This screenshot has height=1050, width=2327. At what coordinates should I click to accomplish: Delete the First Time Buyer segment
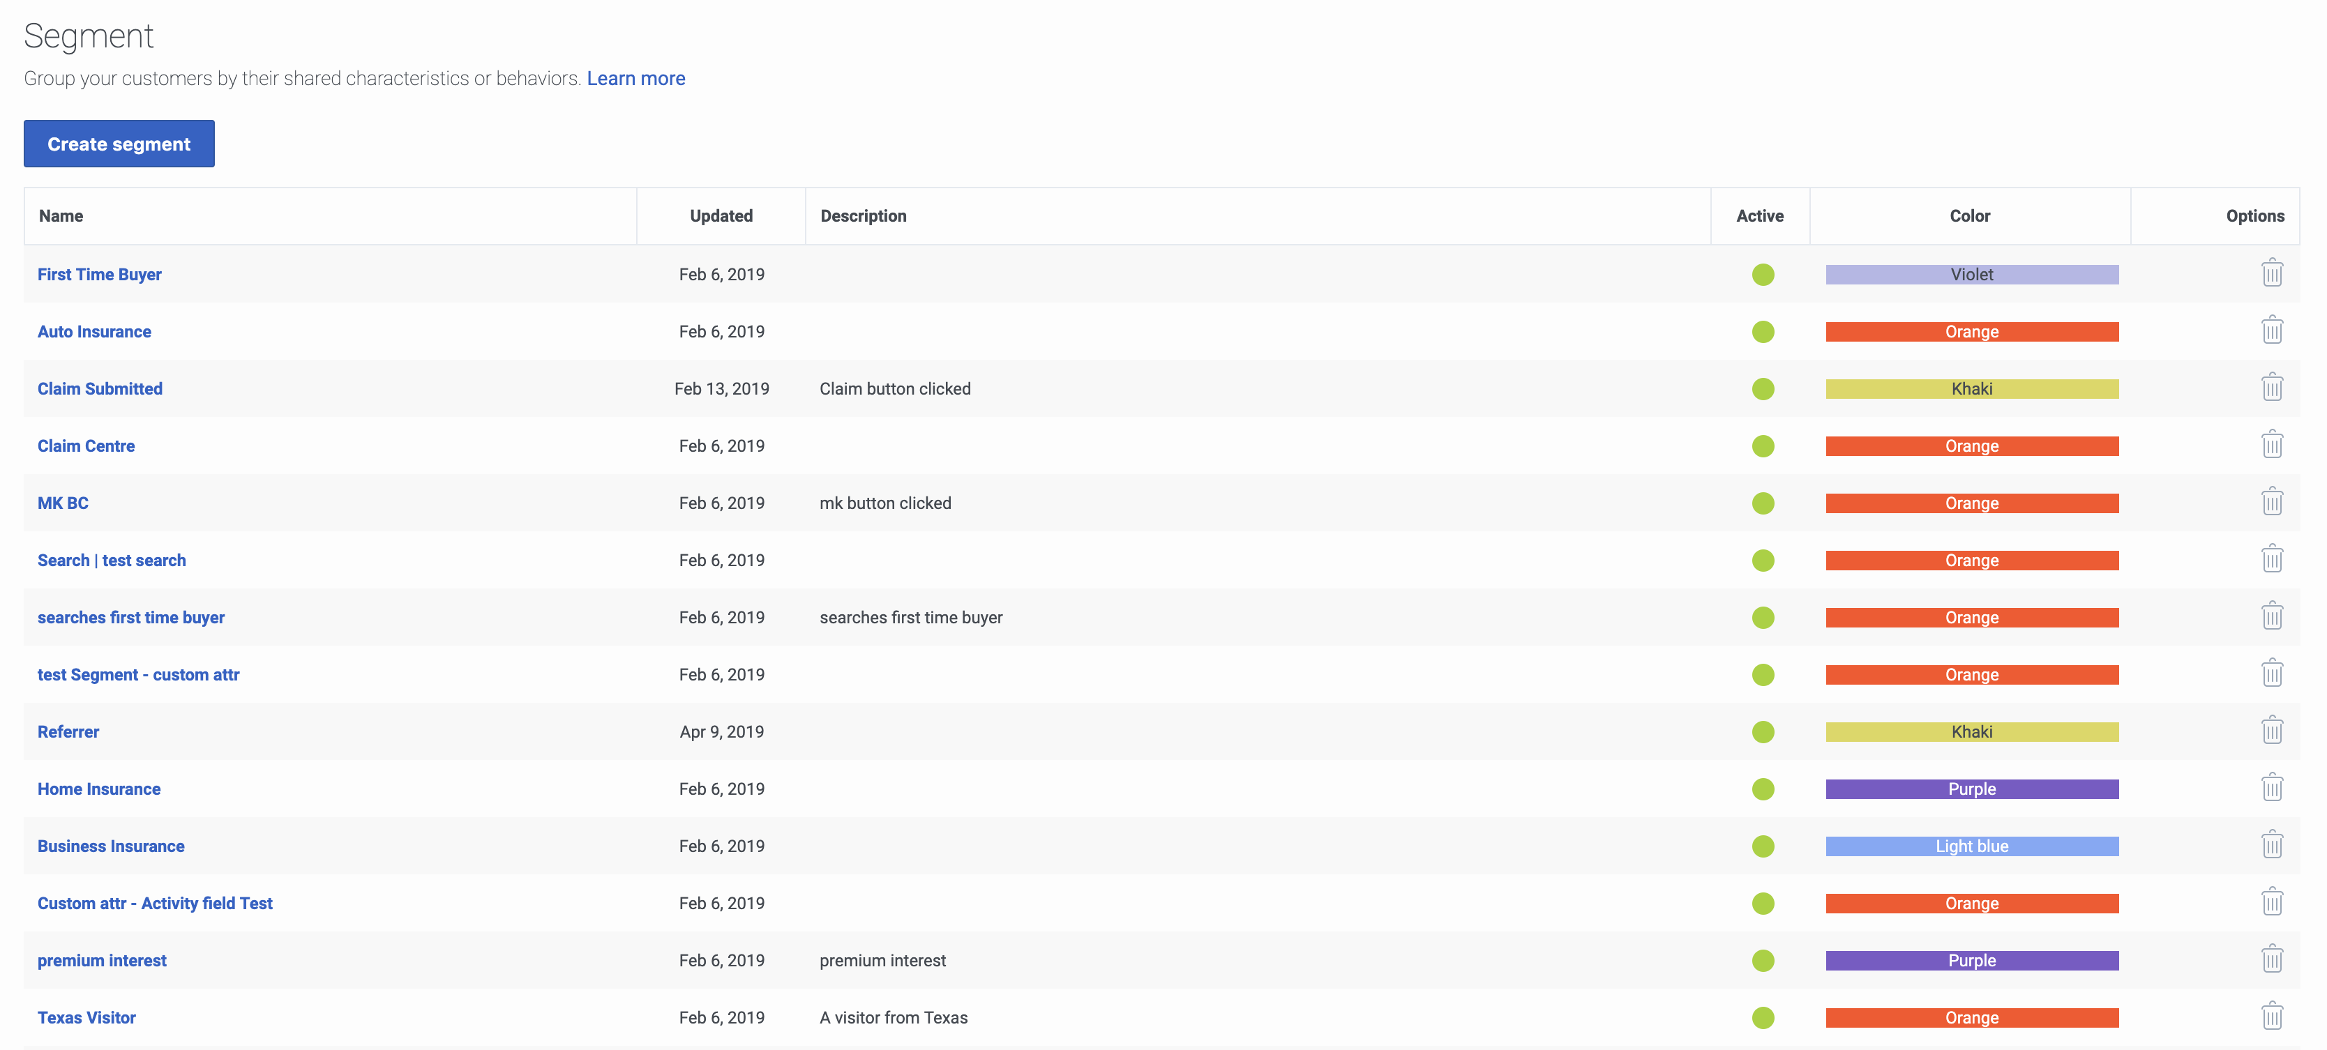point(2272,273)
